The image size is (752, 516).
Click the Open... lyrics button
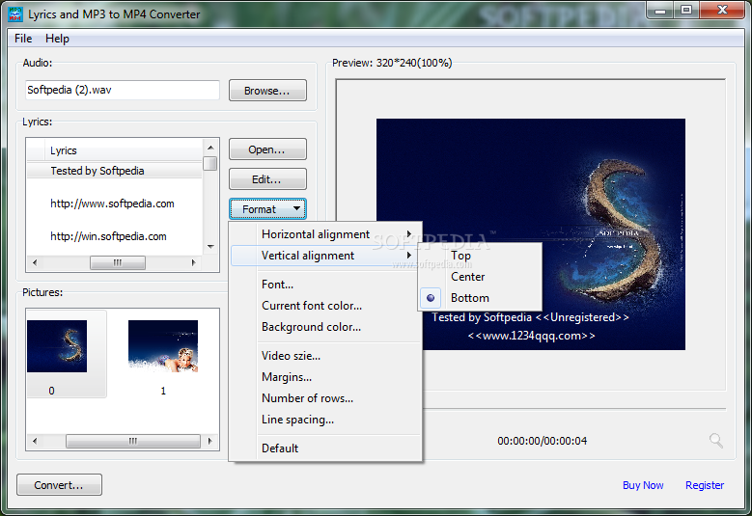click(x=267, y=149)
